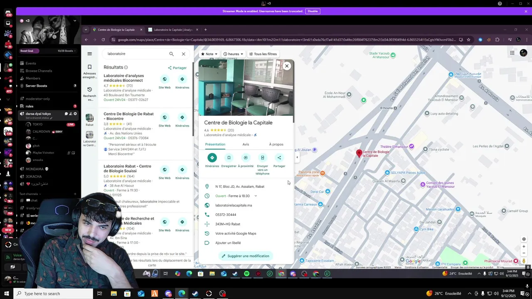Image resolution: width=532 pixels, height=299 pixels.
Task: Expand the Discord server name dropdown
Action: (75, 20)
